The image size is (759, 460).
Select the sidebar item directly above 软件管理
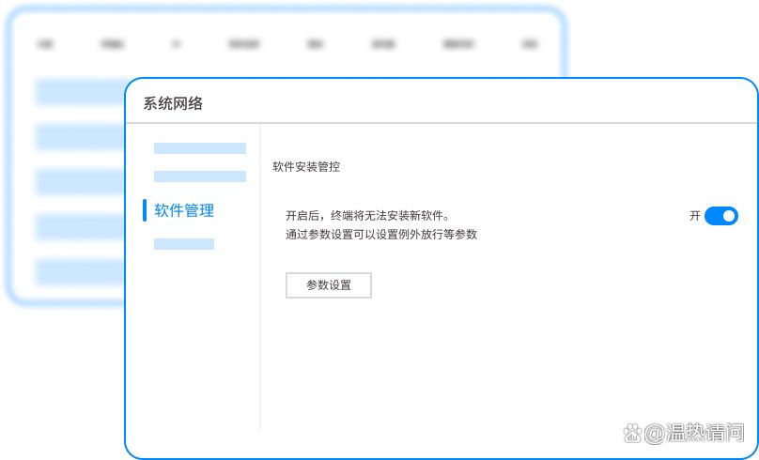tap(199, 176)
